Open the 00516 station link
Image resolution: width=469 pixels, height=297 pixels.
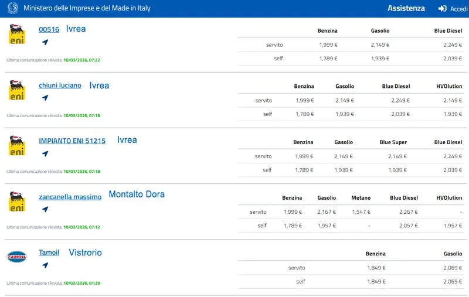click(49, 29)
